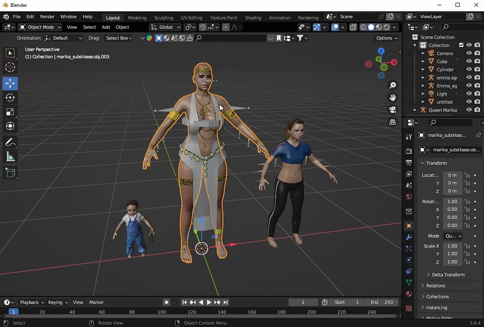Open the World properties tab
The width and height of the screenshot is (484, 327).
(409, 197)
